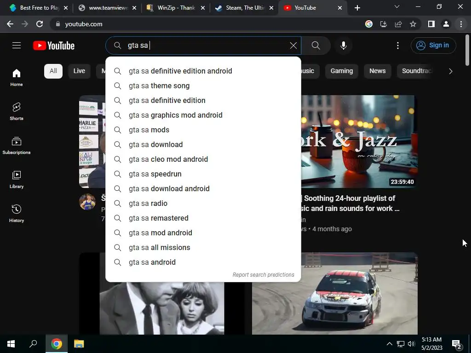Open History in the sidebar

(x=17, y=213)
